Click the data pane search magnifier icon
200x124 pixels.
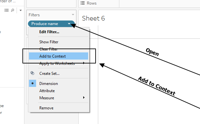[12, 10]
